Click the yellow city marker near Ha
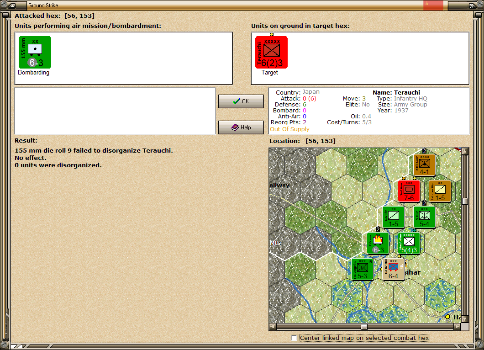The image size is (484, 350). click(x=447, y=317)
